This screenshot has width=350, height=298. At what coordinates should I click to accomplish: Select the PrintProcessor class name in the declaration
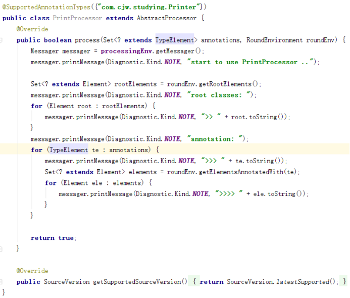tap(77, 18)
